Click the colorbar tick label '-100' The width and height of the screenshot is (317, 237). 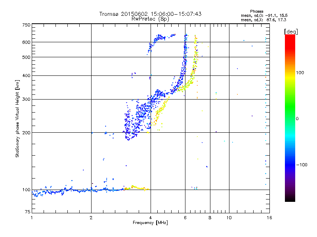coord(302,165)
